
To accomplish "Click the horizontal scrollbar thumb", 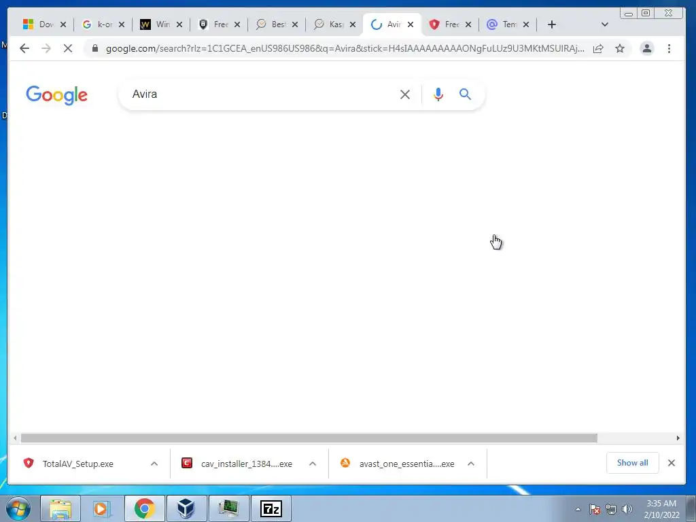I will pos(309,438).
